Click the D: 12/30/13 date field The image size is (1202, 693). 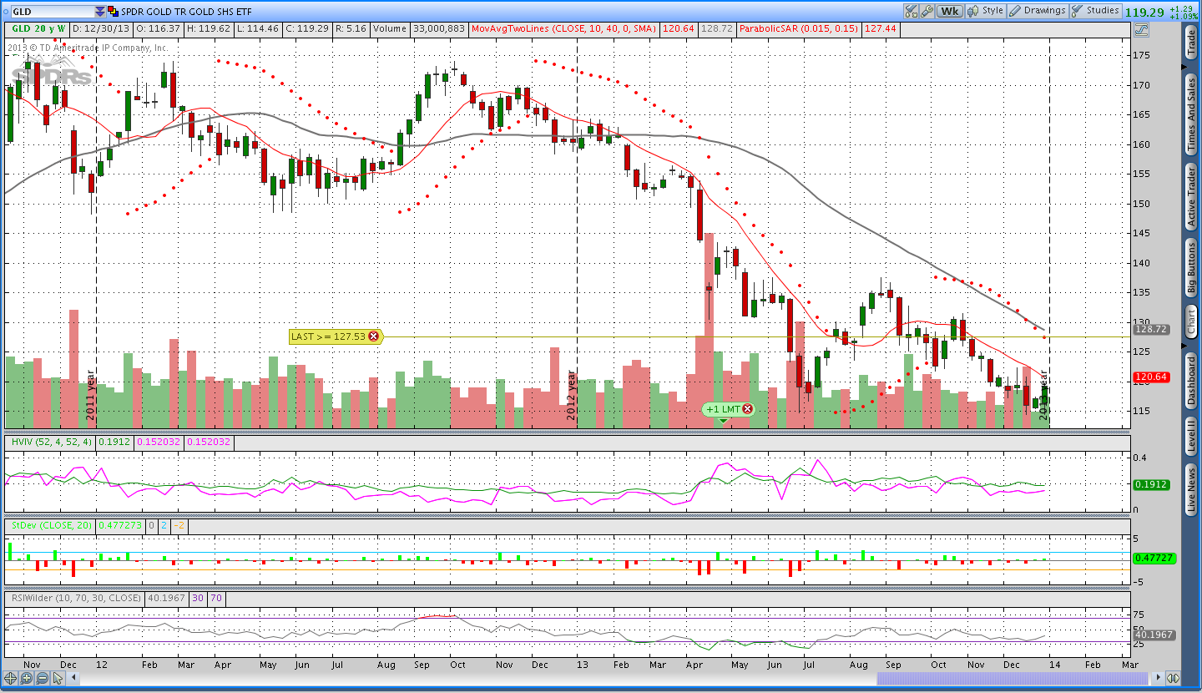[101, 28]
